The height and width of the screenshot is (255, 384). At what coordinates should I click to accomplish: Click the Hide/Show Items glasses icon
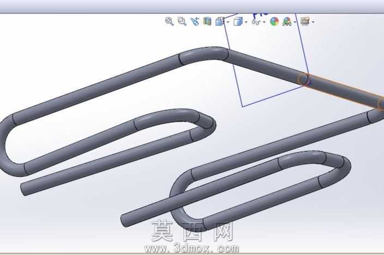(x=256, y=22)
